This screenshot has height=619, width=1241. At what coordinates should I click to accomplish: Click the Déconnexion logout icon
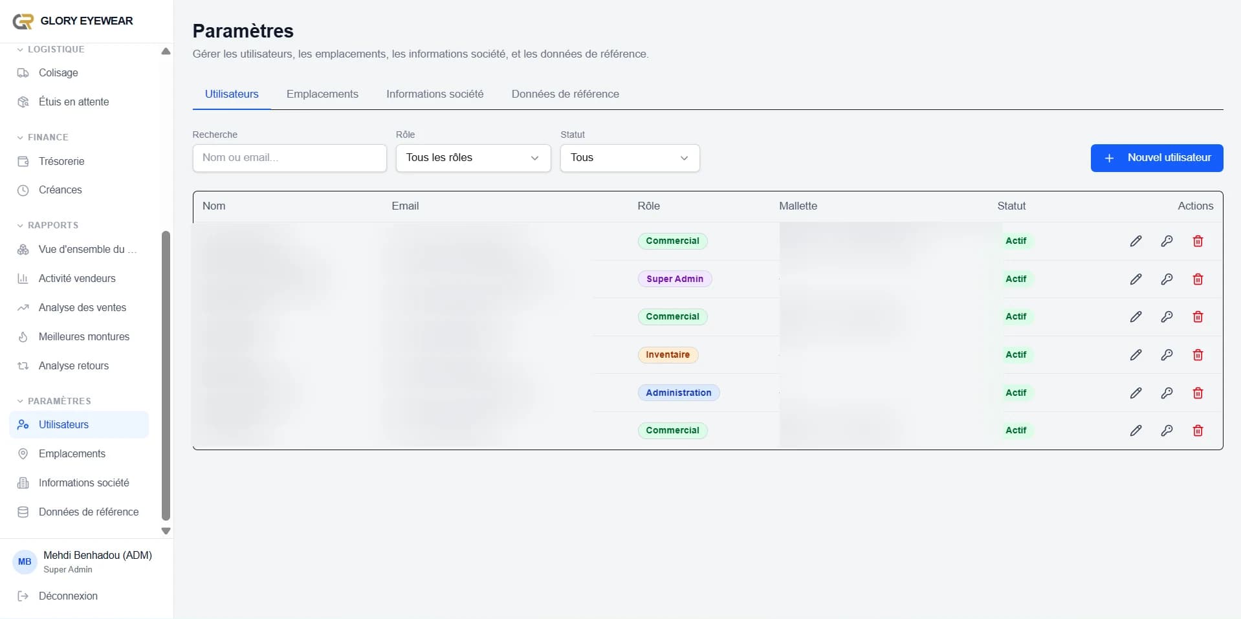[x=23, y=596]
